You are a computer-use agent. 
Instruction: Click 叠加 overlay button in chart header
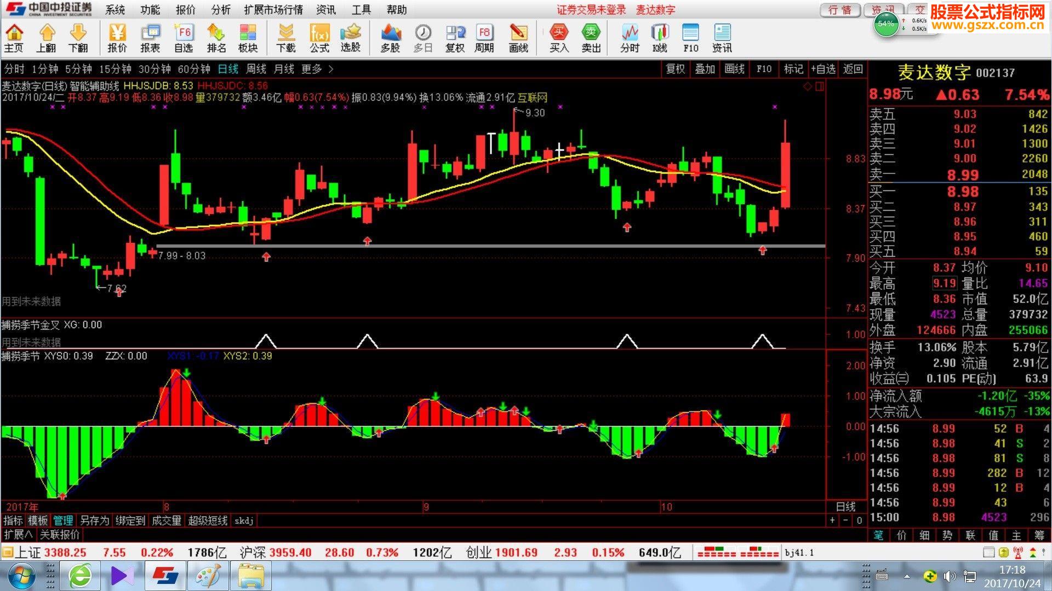705,69
